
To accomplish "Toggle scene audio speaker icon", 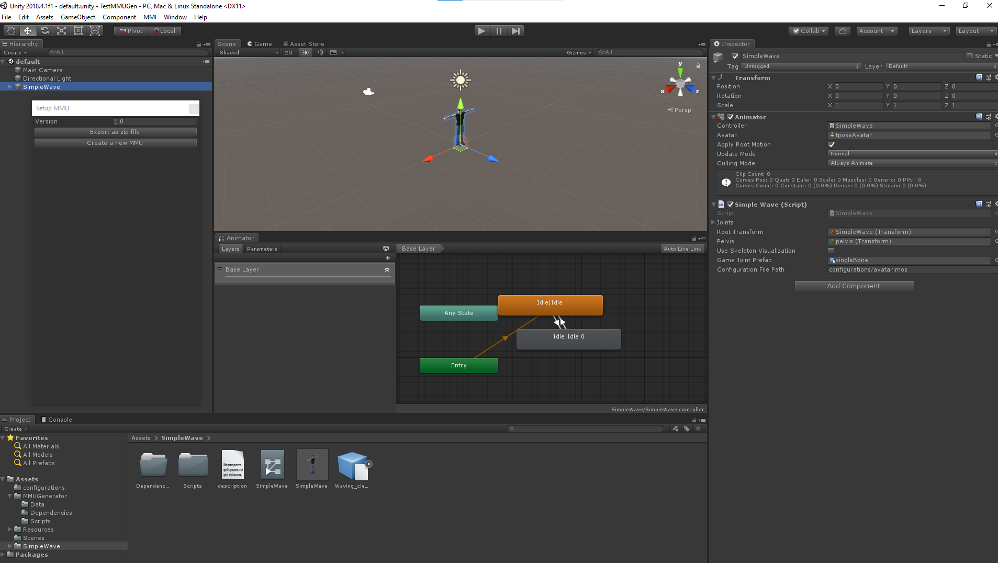I will pyautogui.click(x=320, y=52).
